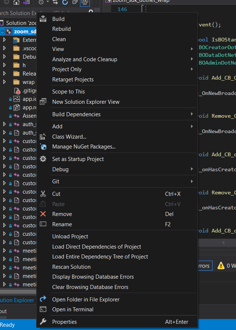
Task: Select the h folder in the tree
Action: [24, 65]
